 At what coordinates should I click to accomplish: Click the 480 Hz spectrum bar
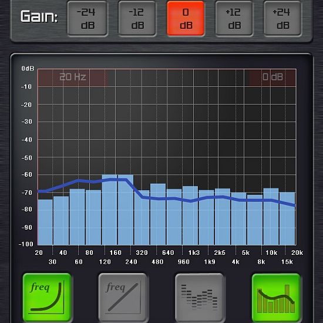click(158, 214)
